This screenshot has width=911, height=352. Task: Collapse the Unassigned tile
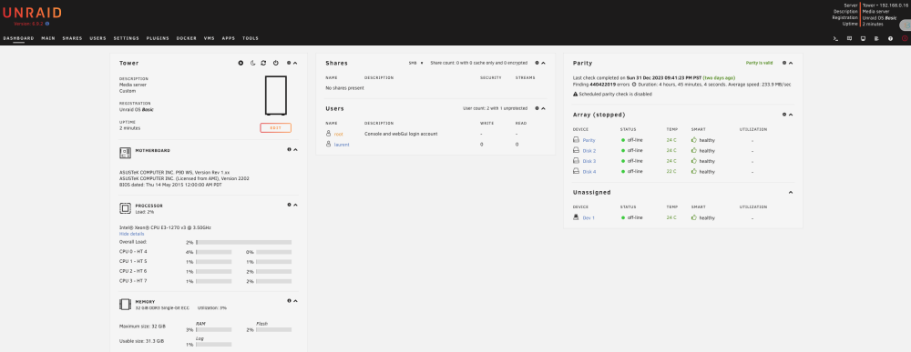pos(790,192)
